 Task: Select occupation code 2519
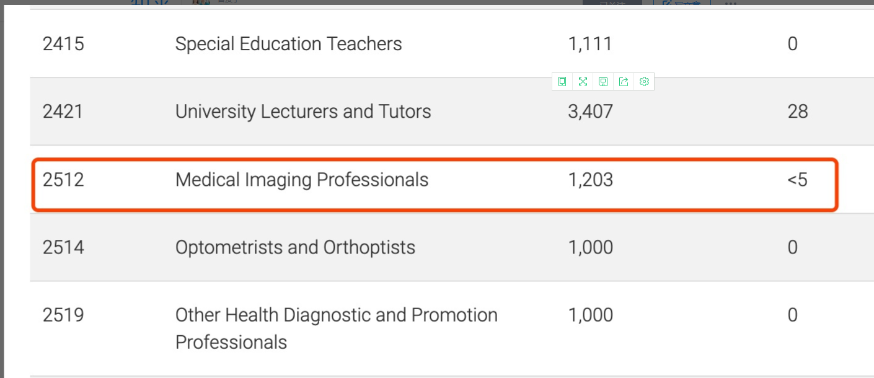[x=63, y=315]
